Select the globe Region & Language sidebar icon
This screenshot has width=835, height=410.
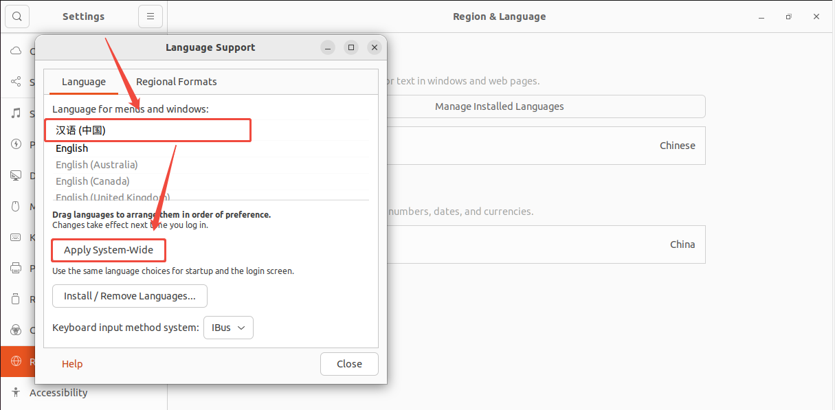pyautogui.click(x=16, y=361)
